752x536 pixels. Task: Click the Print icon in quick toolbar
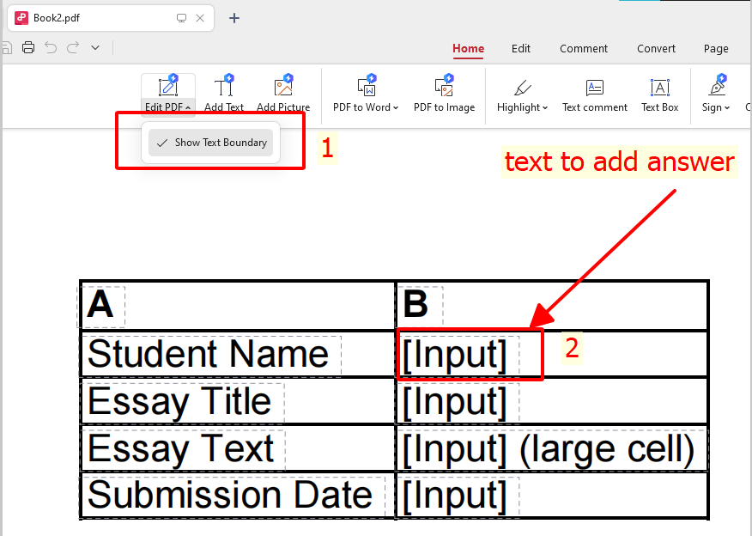28,48
